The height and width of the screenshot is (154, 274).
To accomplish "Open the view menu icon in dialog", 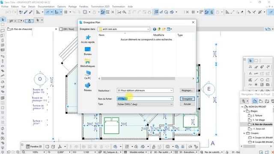I will pos(169,29).
